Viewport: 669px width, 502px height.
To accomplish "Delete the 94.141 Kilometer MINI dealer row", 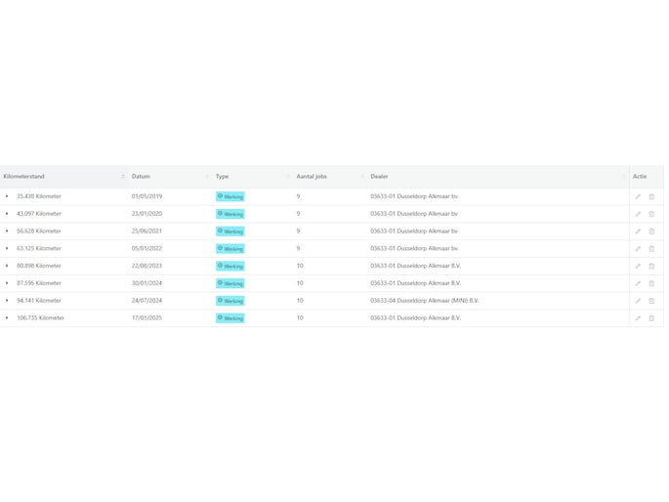I will 651,301.
